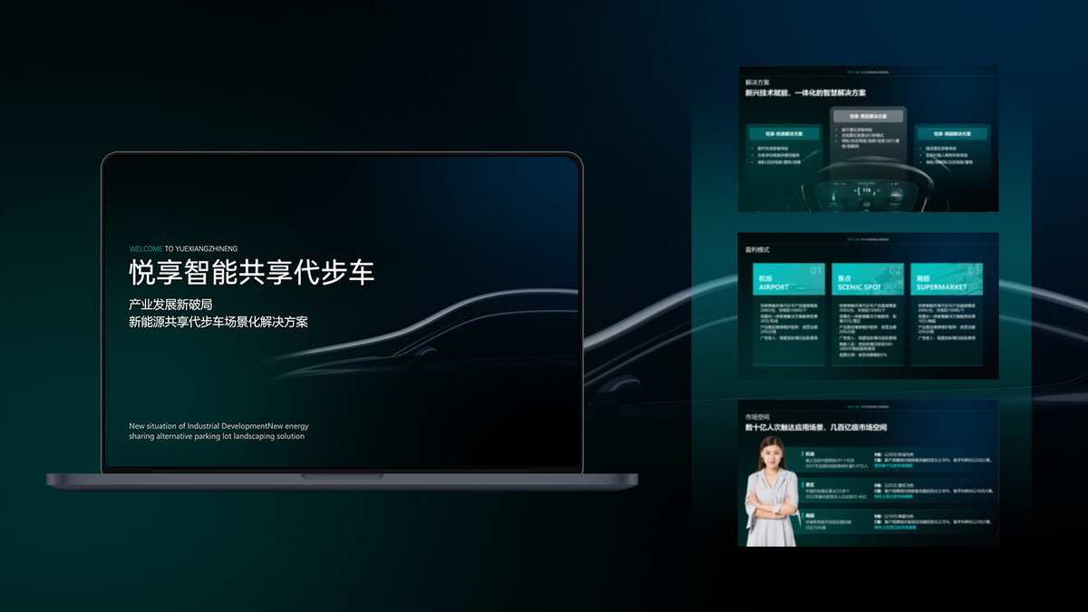The image size is (1088, 612).
Task: Click the 解决方案 section label
Action: click(757, 82)
